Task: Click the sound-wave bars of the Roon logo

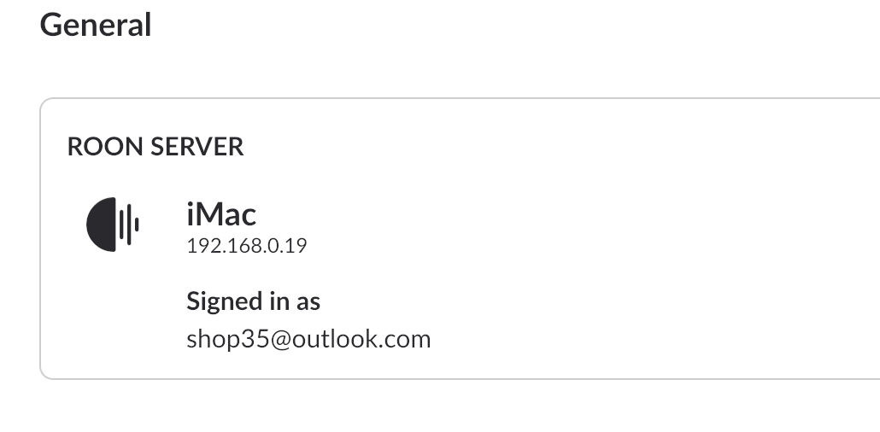Action: [x=129, y=225]
